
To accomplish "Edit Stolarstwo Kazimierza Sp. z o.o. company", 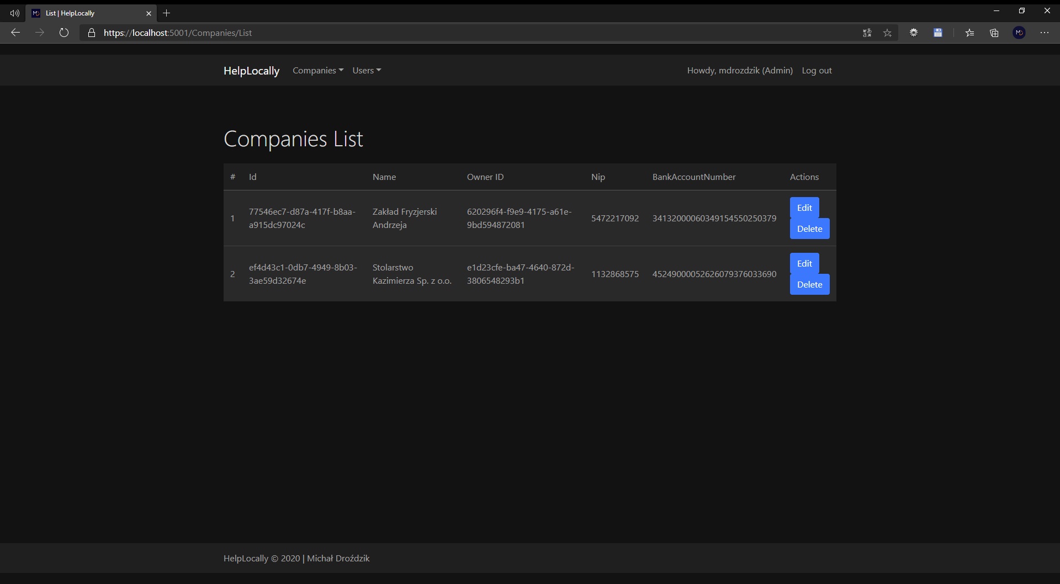I will tap(804, 263).
